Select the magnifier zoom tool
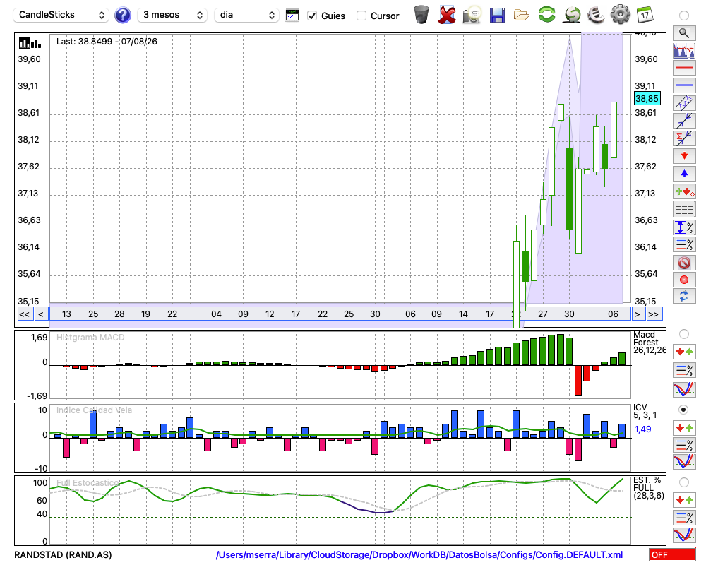706x565 pixels. click(684, 33)
